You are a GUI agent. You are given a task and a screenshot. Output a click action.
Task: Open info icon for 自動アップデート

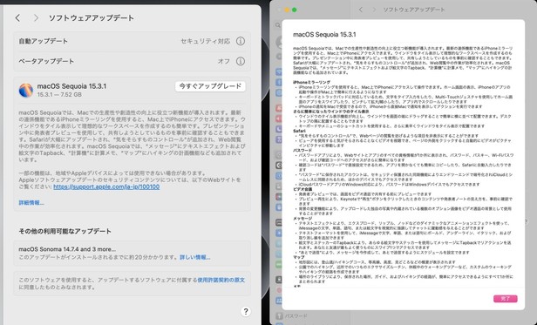[241, 41]
